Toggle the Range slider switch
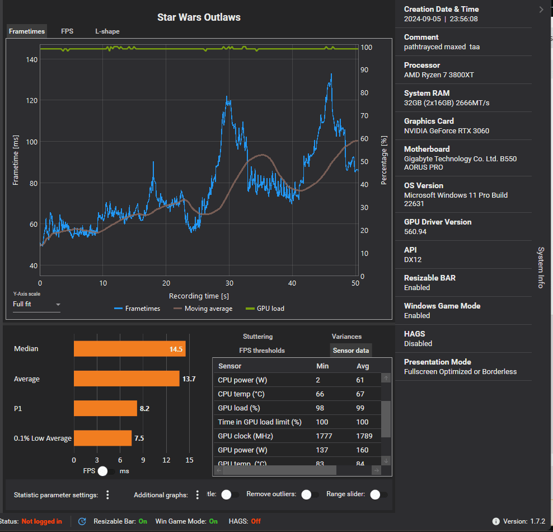 (x=379, y=494)
